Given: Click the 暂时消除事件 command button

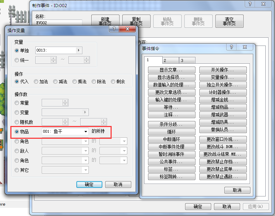Looking at the screenshot, I should tap(172, 154).
